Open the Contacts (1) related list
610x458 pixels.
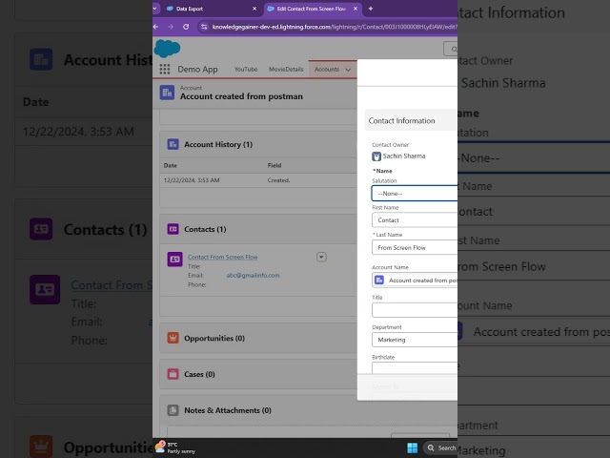[205, 229]
